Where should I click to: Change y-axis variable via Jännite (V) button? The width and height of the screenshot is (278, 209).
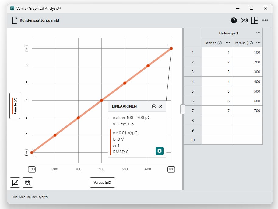[15, 106]
